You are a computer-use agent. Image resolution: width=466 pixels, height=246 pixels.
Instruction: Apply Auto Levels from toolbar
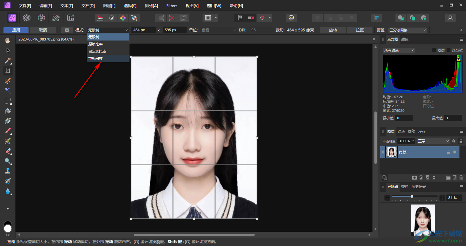coord(100,18)
